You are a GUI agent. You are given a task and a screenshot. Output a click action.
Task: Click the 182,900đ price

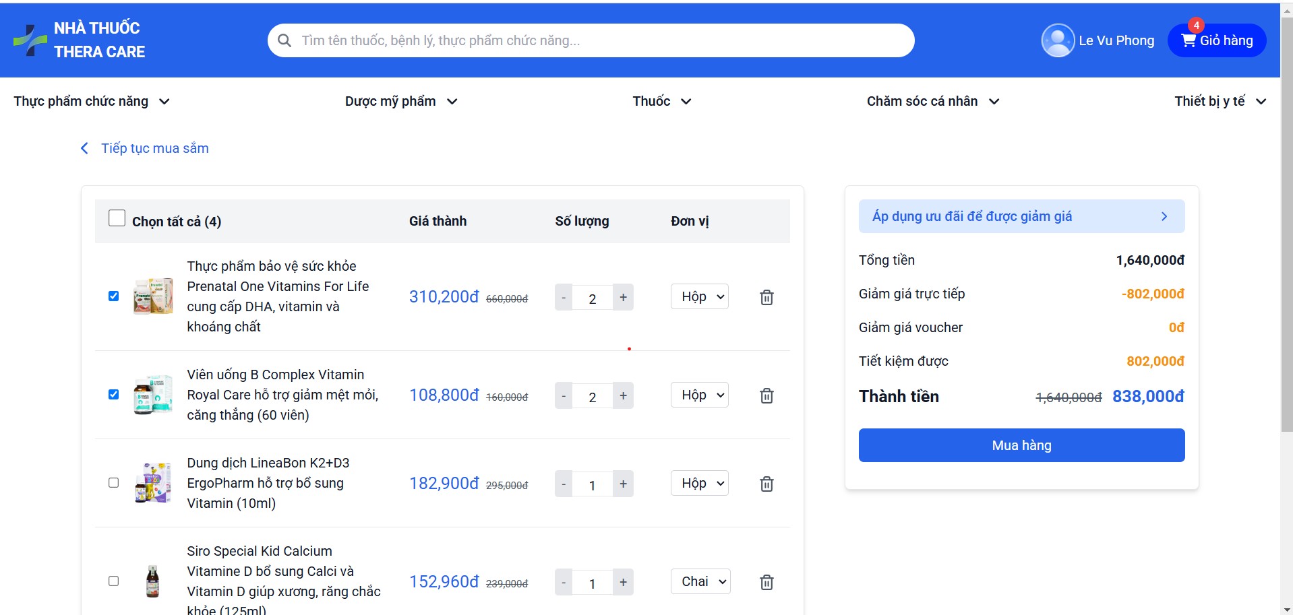coord(444,484)
